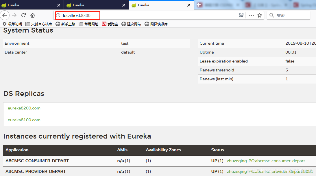The width and height of the screenshot is (316, 176).
Task: Open zhuzeqing-PC:abcmsc-consumer-depart instance link
Action: [266, 161]
